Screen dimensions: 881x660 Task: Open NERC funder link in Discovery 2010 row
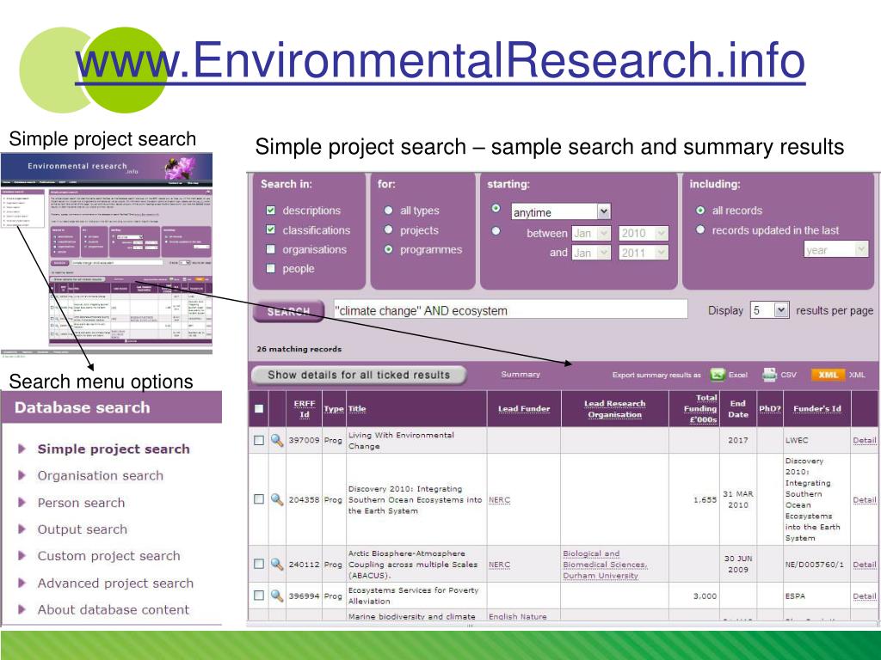tap(500, 499)
